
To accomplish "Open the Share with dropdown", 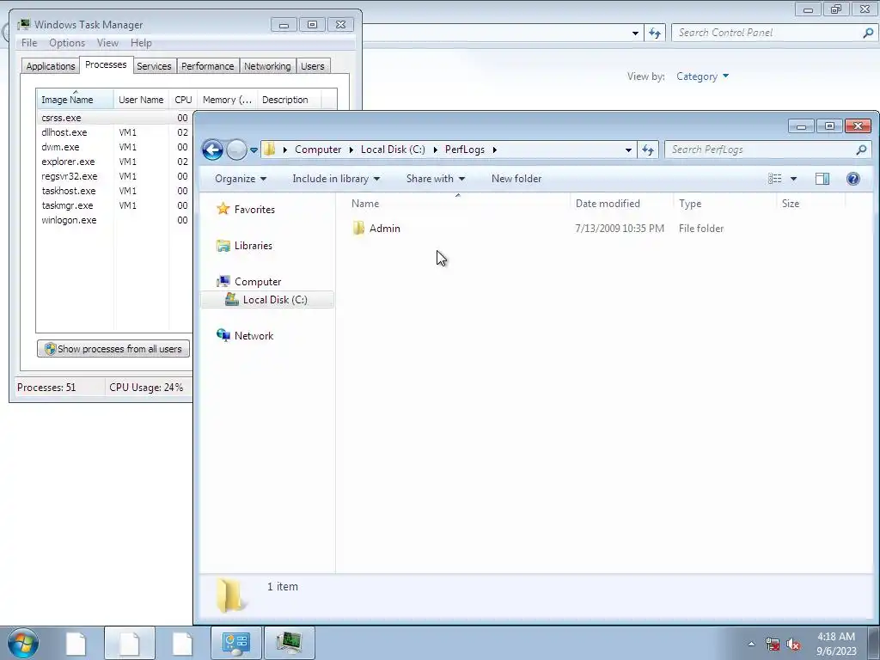I will tap(436, 179).
